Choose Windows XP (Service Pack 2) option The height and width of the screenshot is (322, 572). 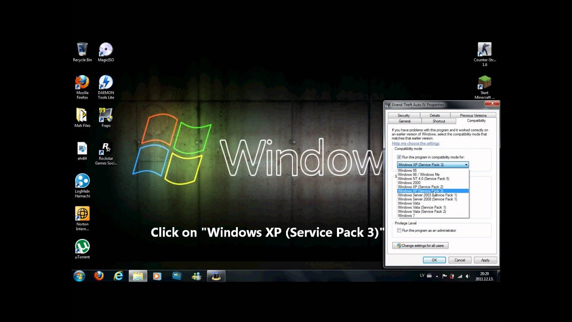[x=433, y=187]
